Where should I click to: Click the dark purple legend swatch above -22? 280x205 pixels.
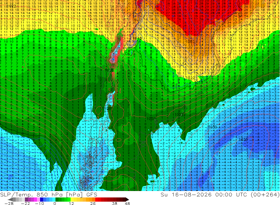[x=26, y=199]
